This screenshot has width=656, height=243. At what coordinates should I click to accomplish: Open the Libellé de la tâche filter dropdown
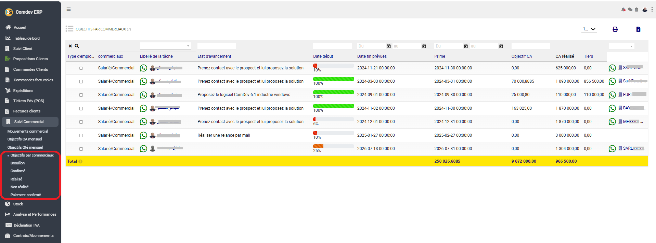166,46
